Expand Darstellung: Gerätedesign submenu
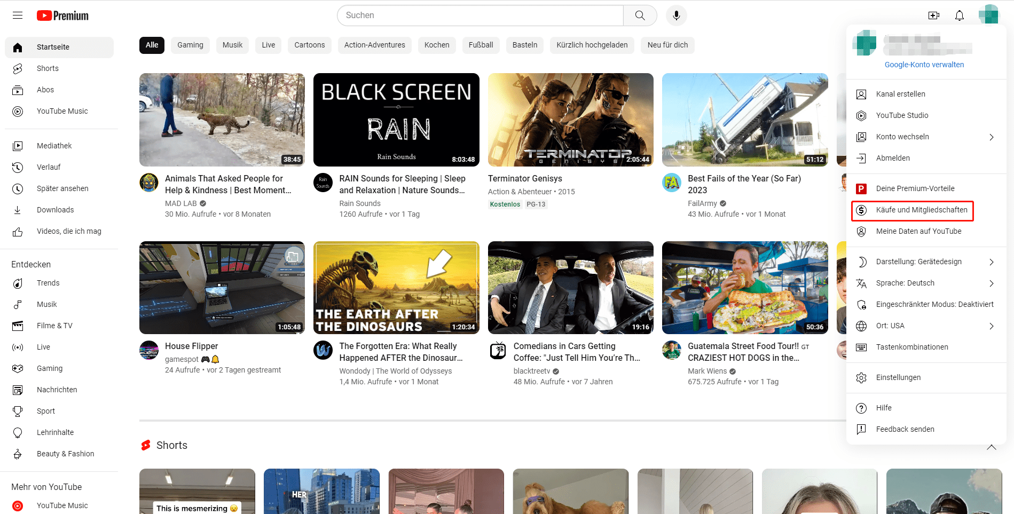 [926, 262]
